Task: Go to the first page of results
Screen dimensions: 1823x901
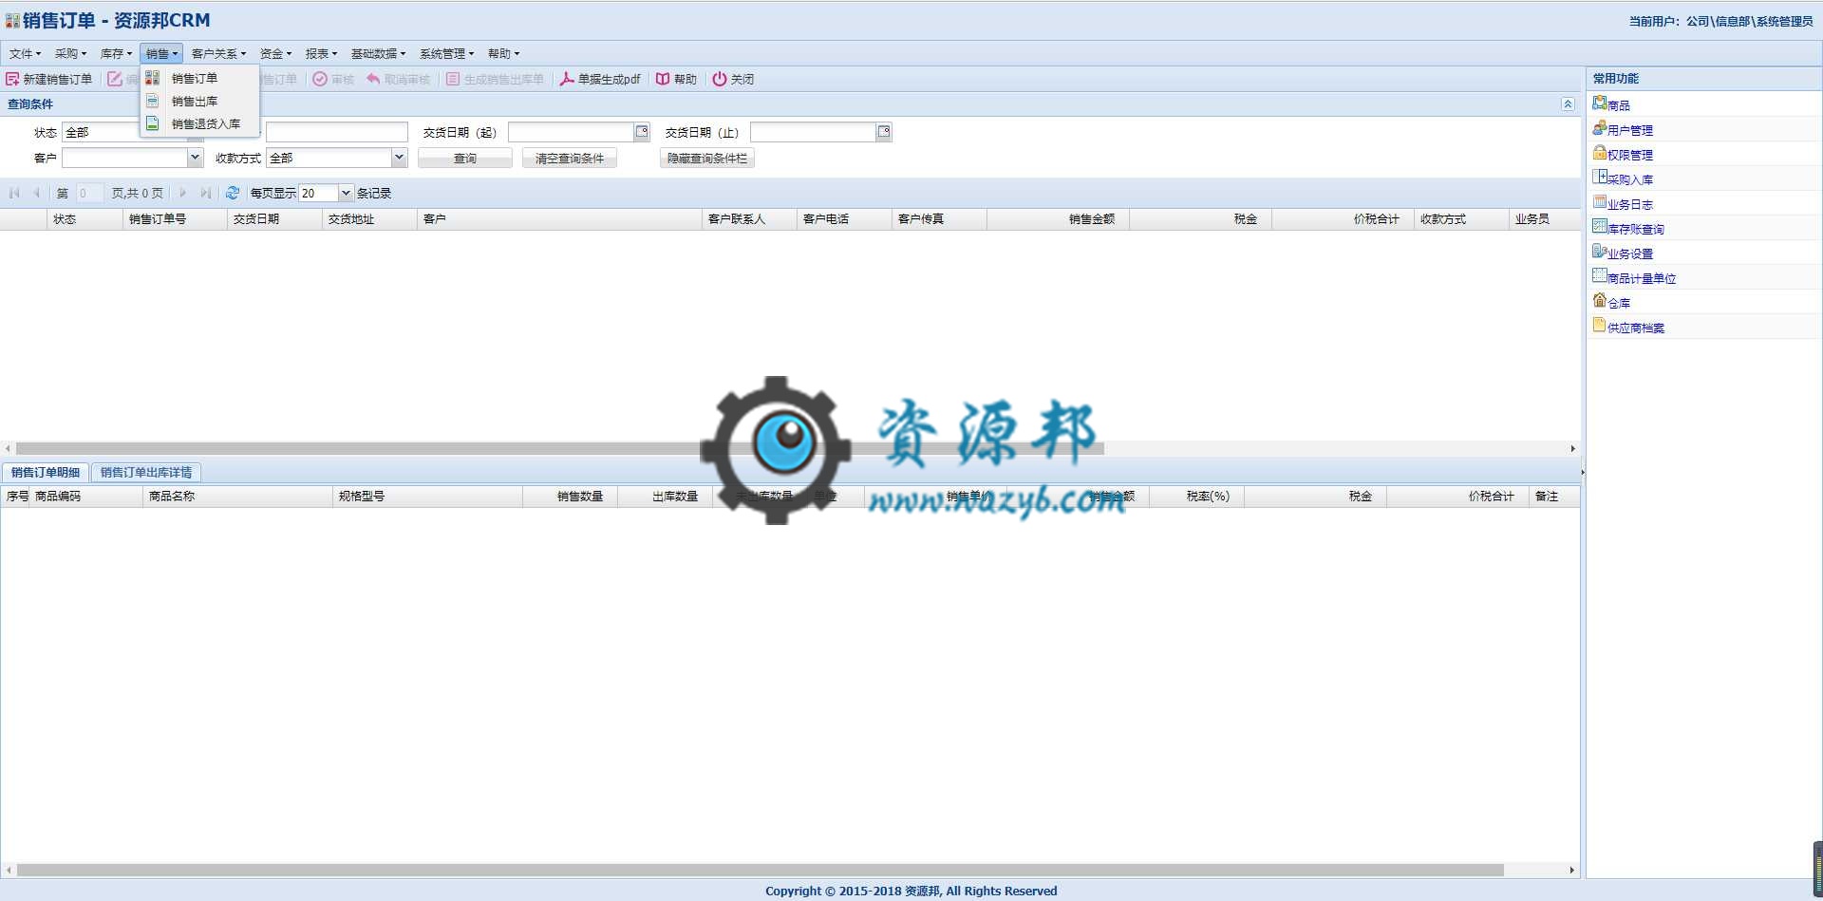Action: click(x=14, y=193)
